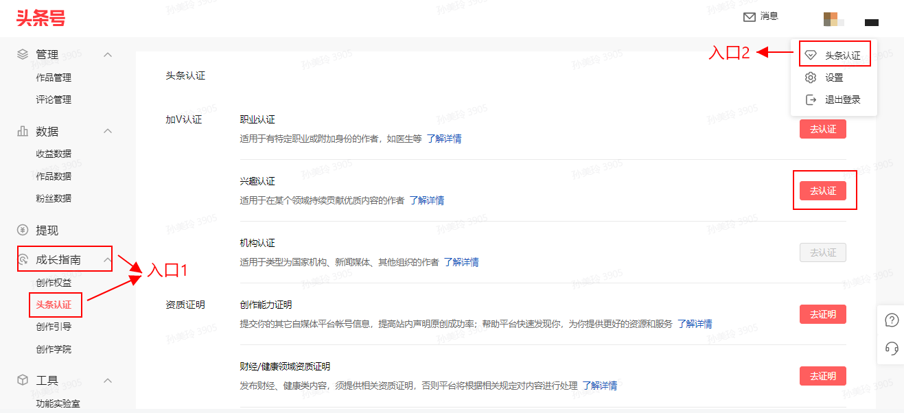Open 创作引导 in the sidebar

pyautogui.click(x=54, y=327)
